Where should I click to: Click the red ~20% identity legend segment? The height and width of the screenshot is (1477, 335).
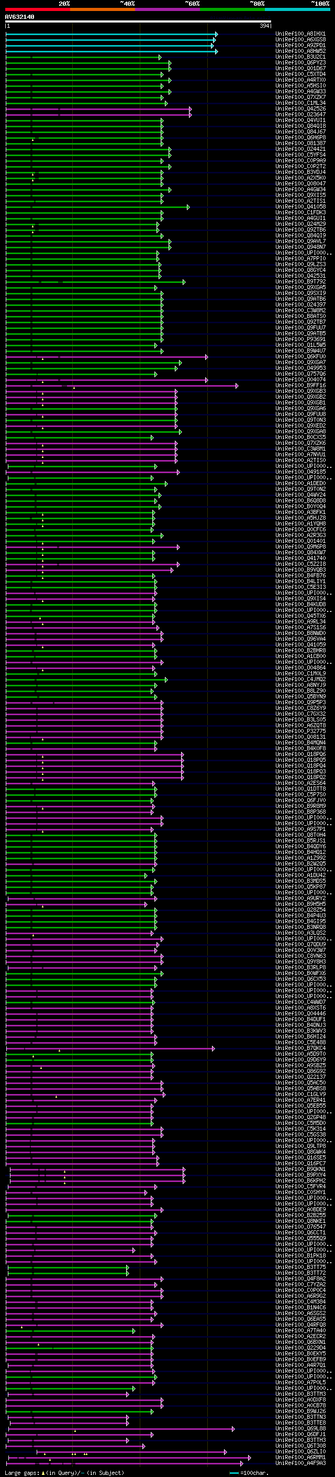[x=37, y=10]
